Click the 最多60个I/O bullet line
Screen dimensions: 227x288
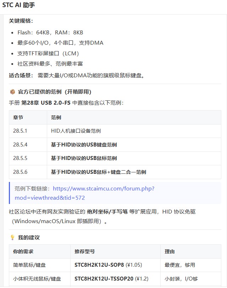coord(60,43)
